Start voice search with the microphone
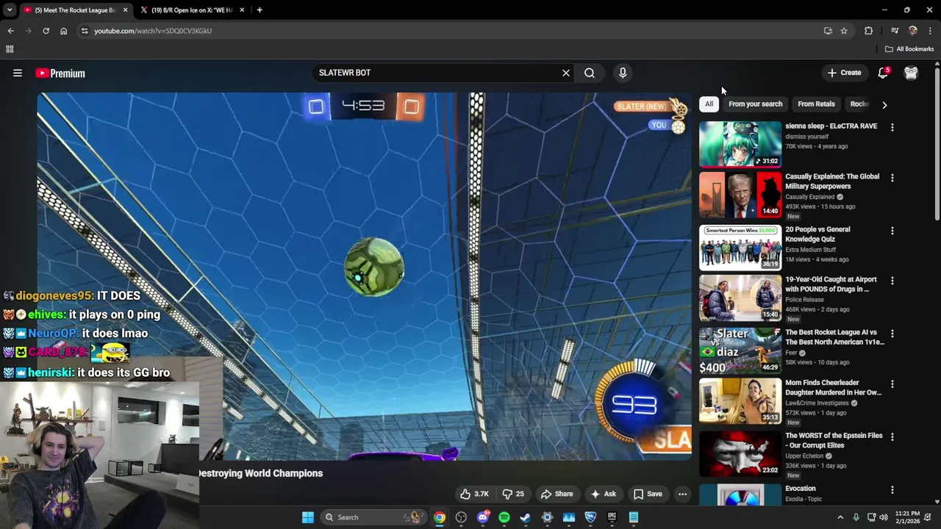The height and width of the screenshot is (529, 941). [x=623, y=73]
